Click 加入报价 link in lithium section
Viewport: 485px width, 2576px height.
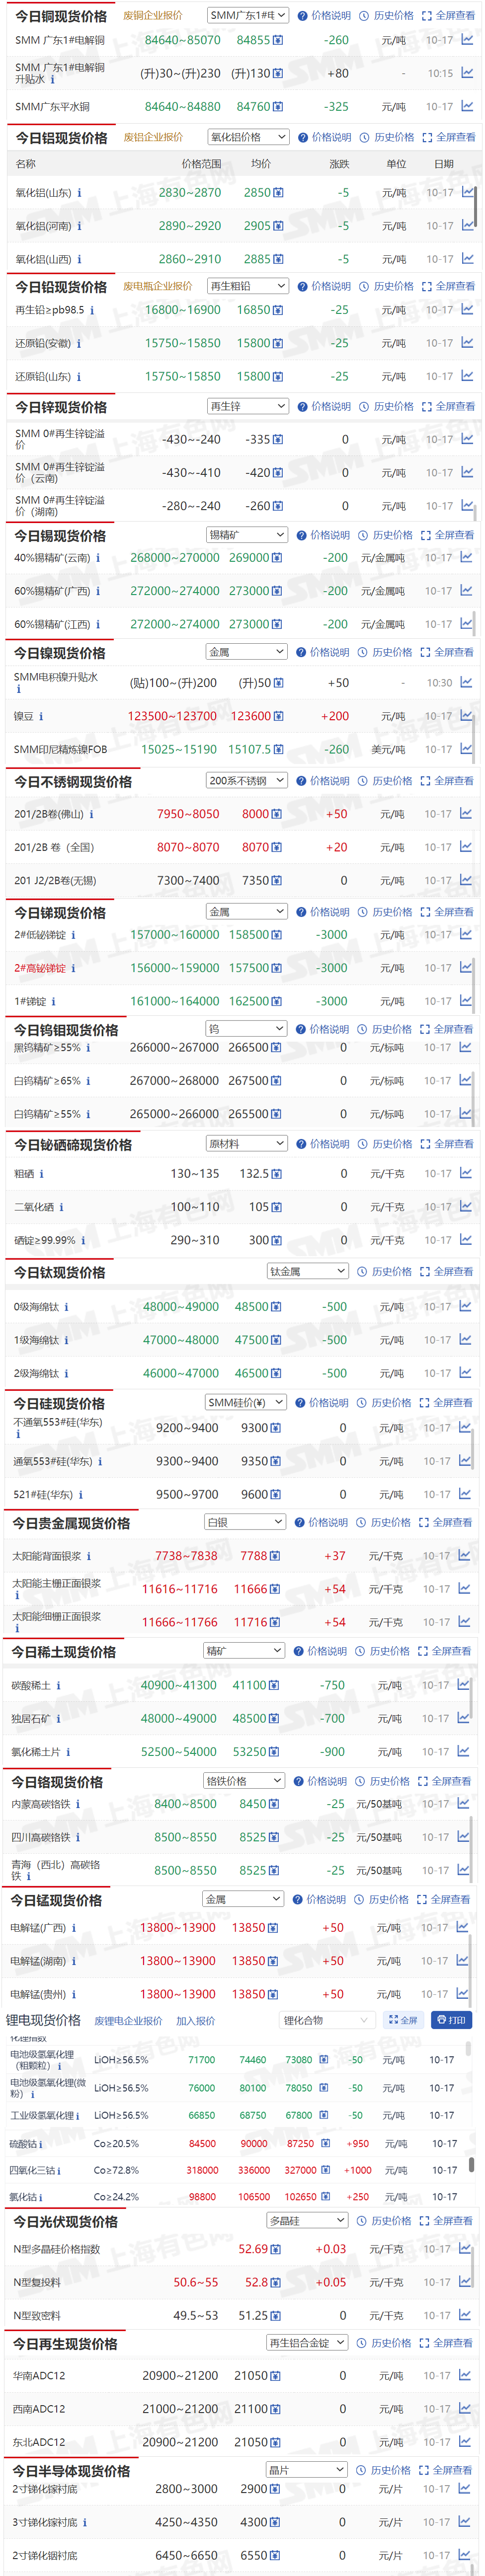pyautogui.click(x=195, y=2021)
